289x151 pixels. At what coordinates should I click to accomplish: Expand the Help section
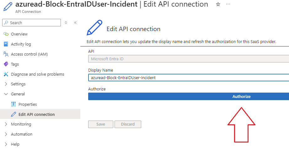[x=6, y=144]
